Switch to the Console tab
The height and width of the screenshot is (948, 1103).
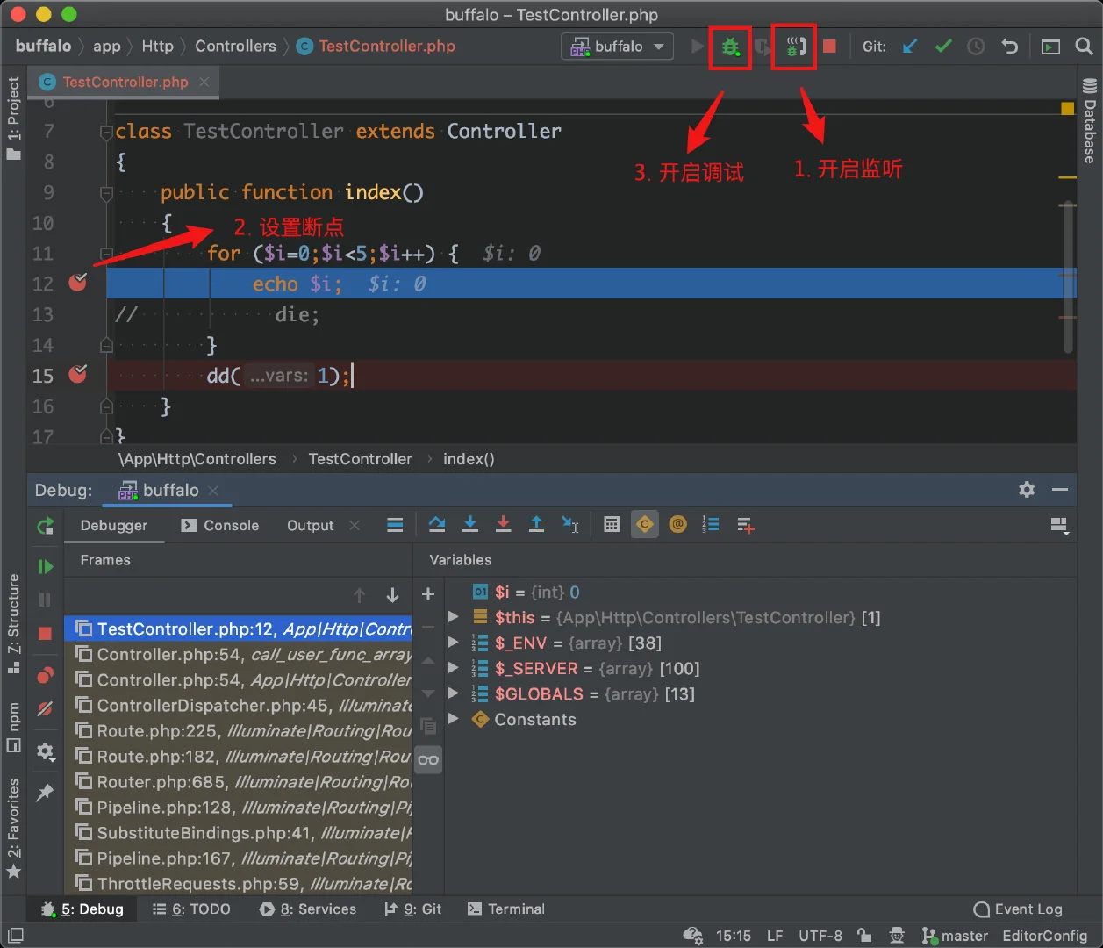pos(220,525)
